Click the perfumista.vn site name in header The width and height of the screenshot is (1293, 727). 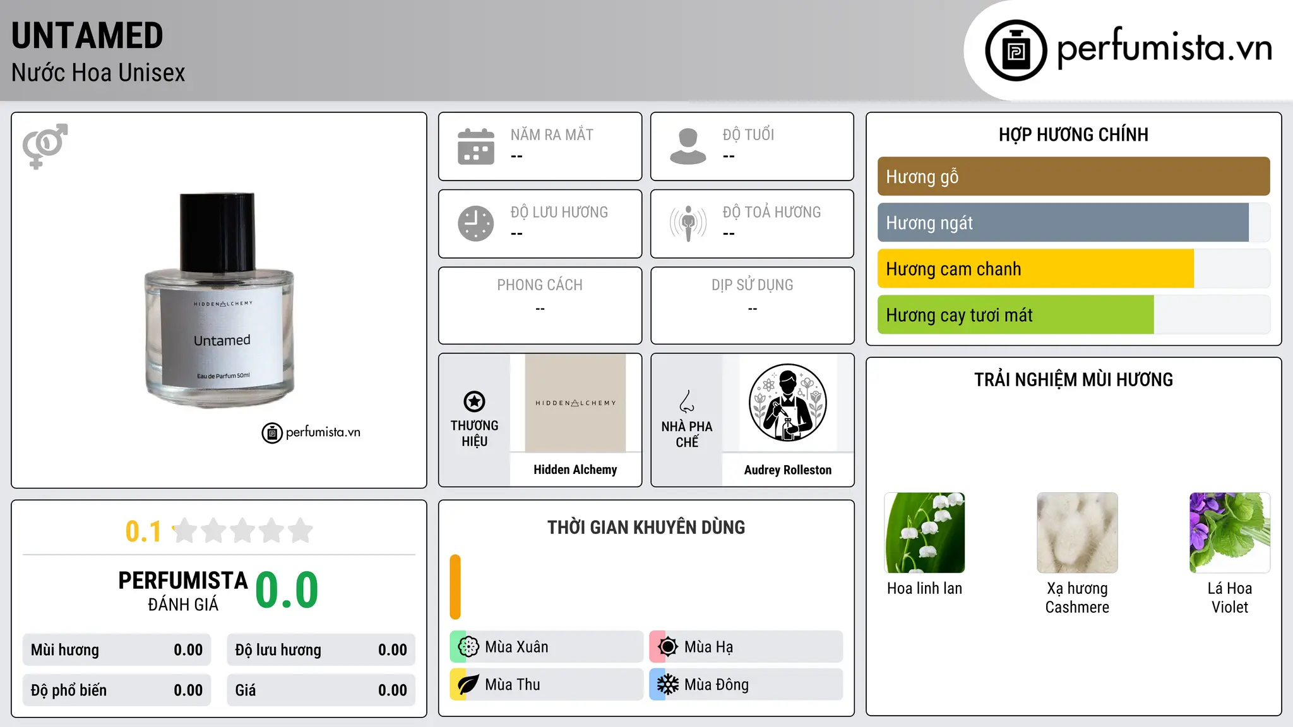[x=1165, y=48]
